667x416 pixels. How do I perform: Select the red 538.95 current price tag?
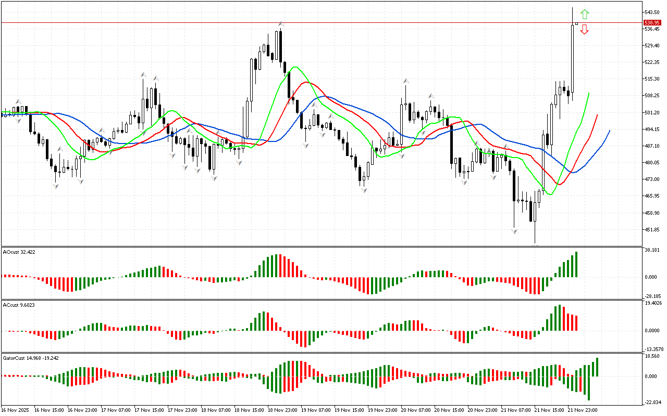(652, 23)
